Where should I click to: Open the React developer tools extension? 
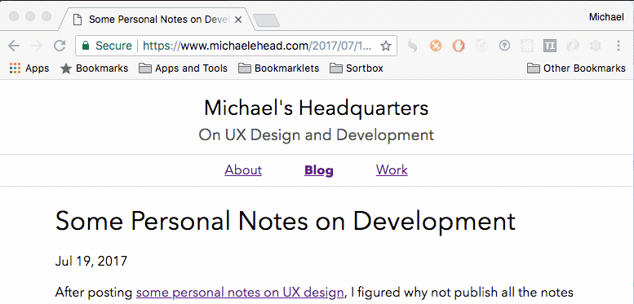[527, 46]
